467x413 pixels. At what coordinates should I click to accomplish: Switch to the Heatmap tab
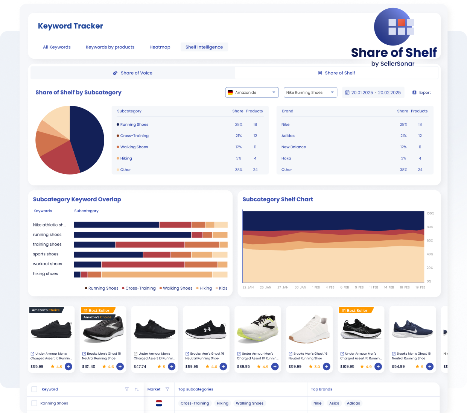coord(160,47)
